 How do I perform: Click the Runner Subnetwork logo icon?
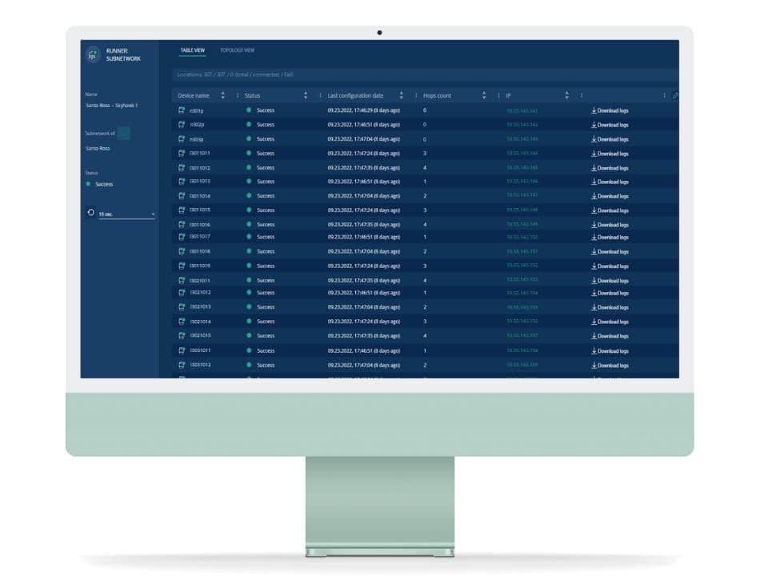[94, 55]
